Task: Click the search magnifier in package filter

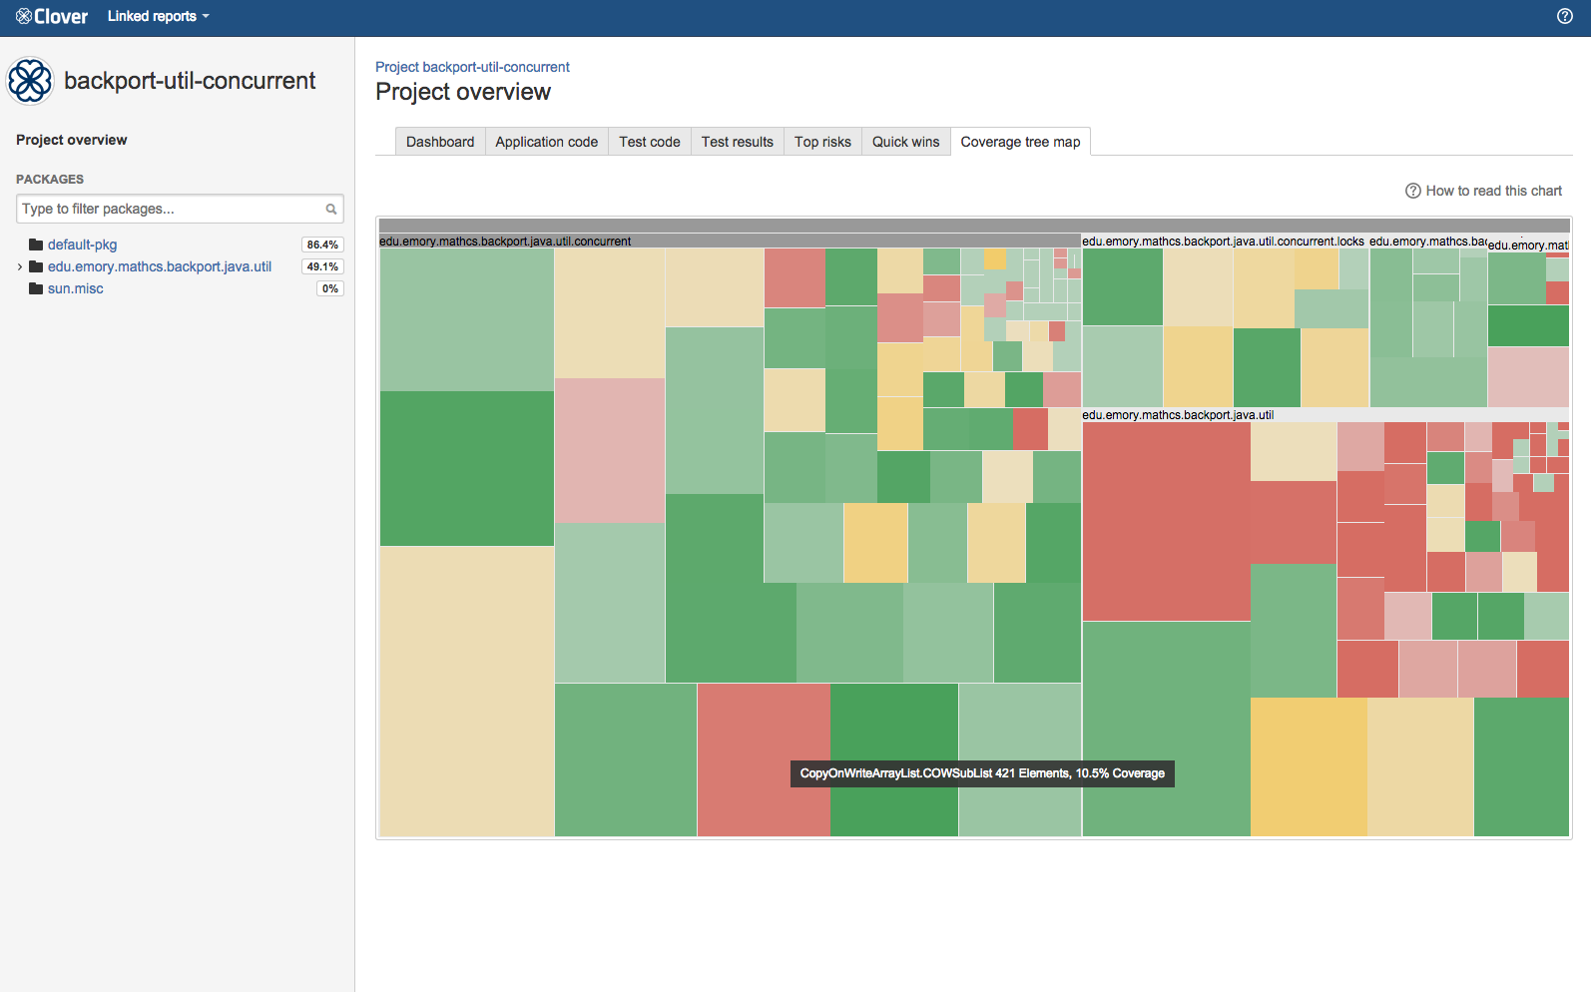Action: [x=331, y=210]
